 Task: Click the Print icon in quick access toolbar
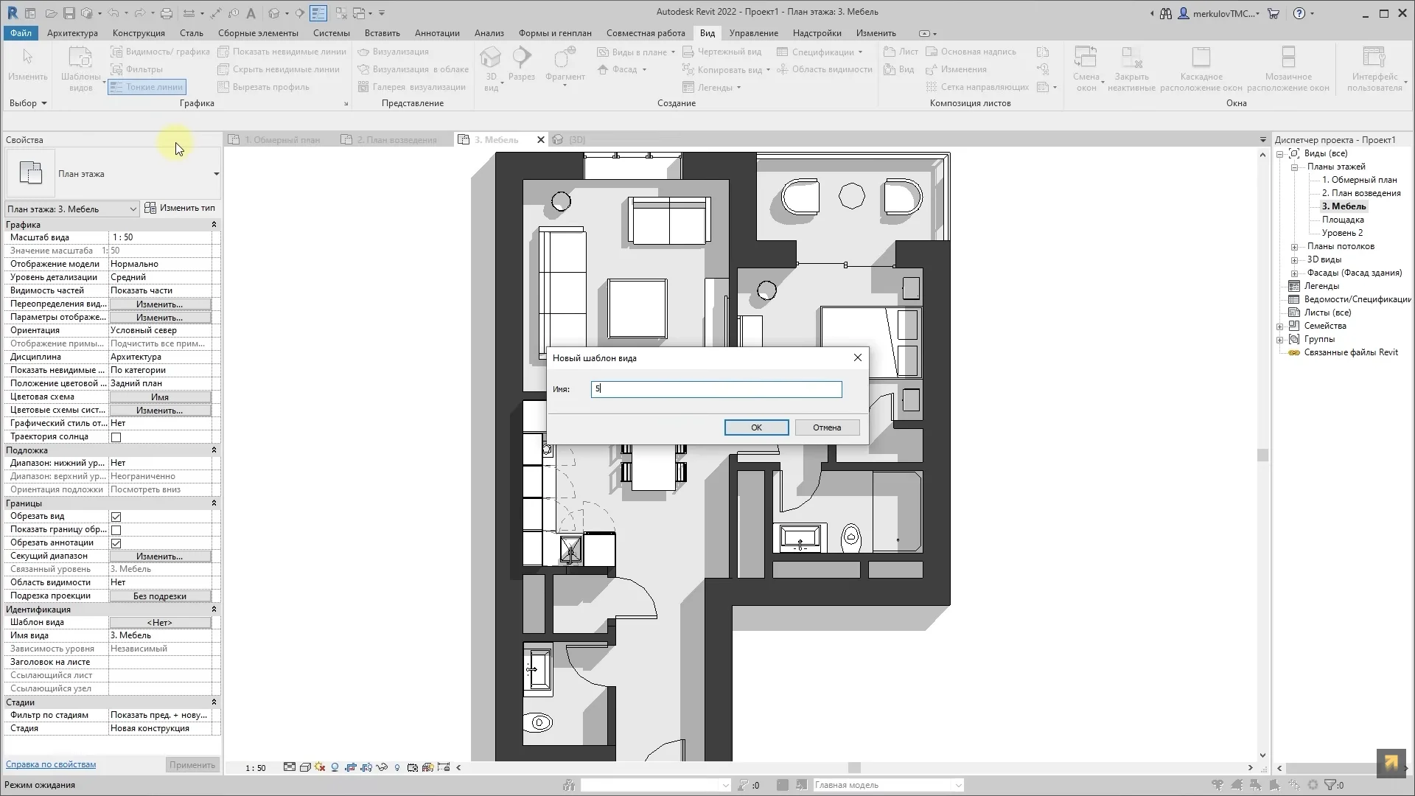pos(167,13)
